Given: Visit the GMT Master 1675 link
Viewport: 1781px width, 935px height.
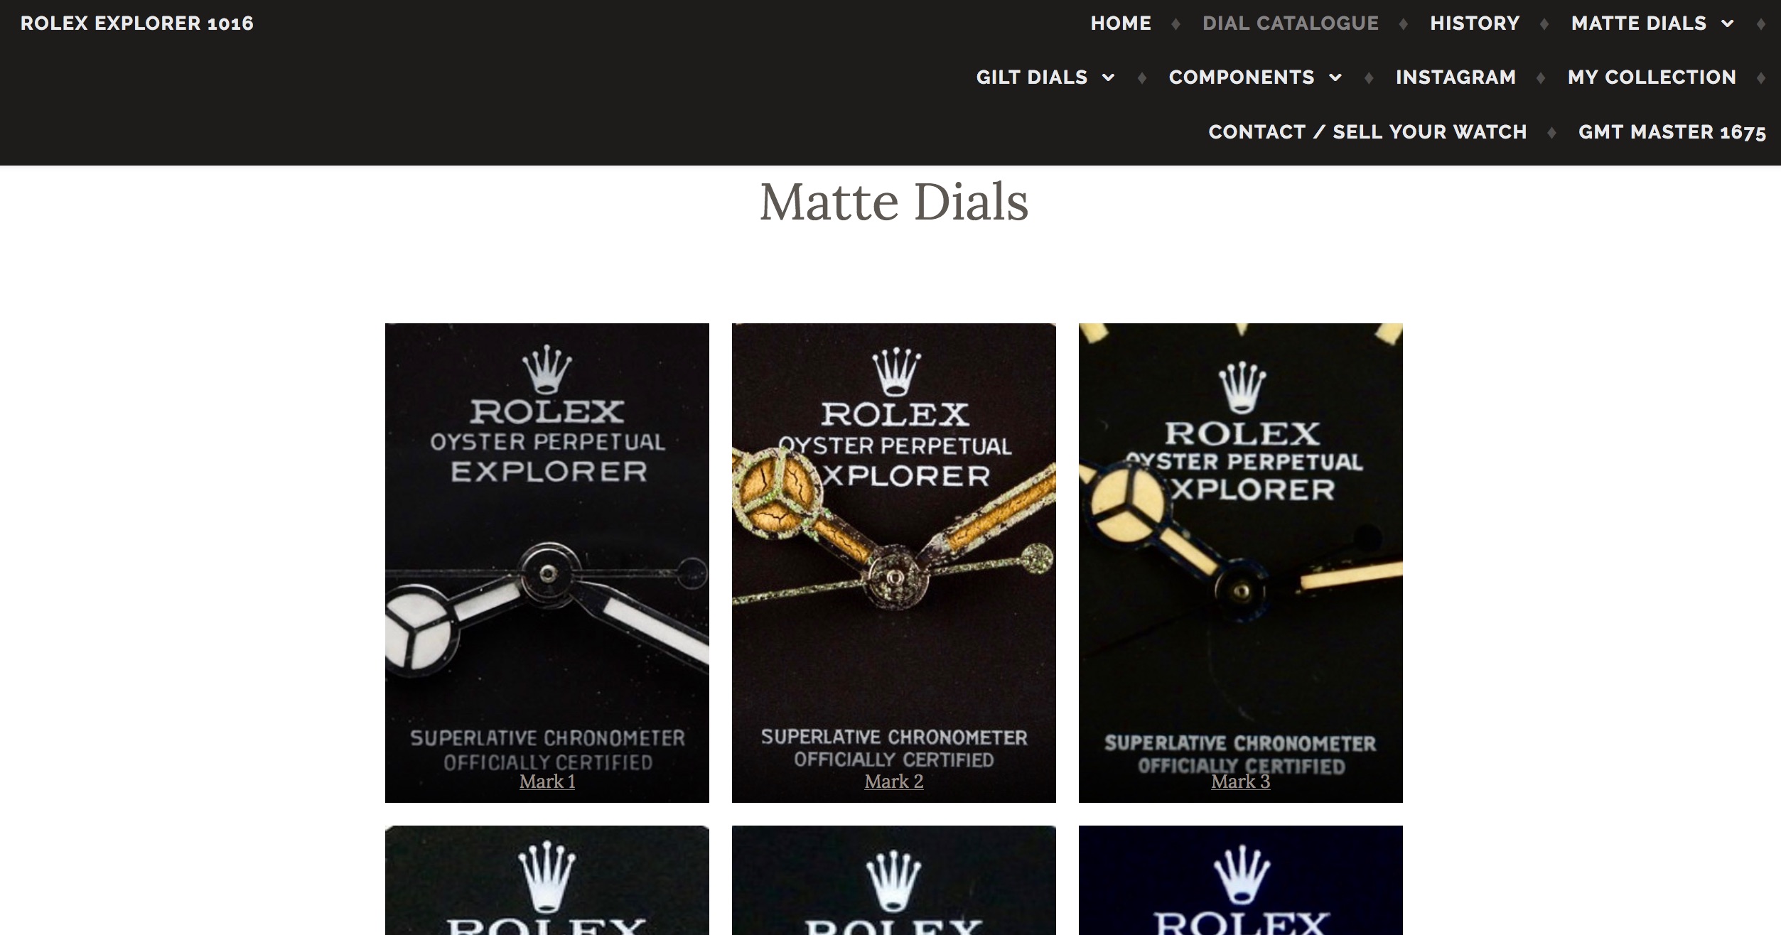Looking at the screenshot, I should pos(1672,132).
